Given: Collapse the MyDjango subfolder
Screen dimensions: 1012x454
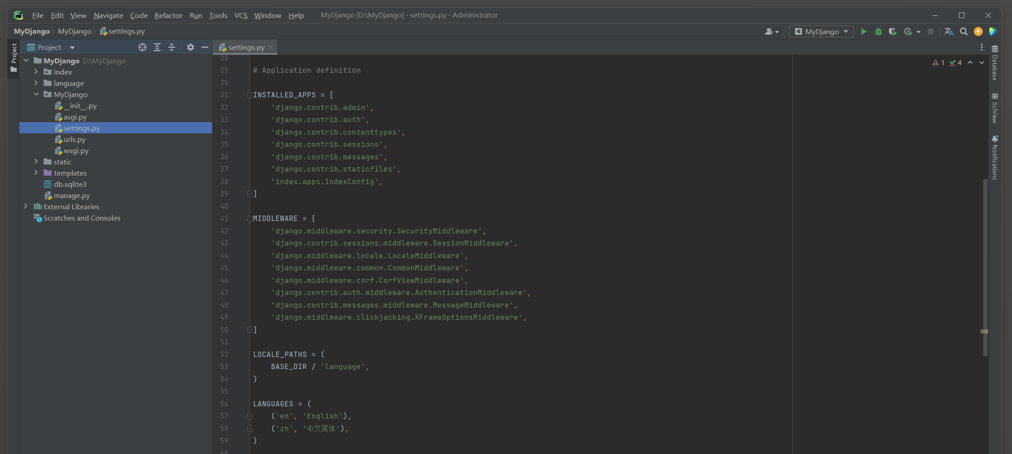Looking at the screenshot, I should point(36,94).
